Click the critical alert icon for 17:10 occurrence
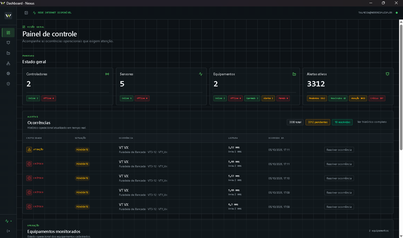 (x=29, y=178)
